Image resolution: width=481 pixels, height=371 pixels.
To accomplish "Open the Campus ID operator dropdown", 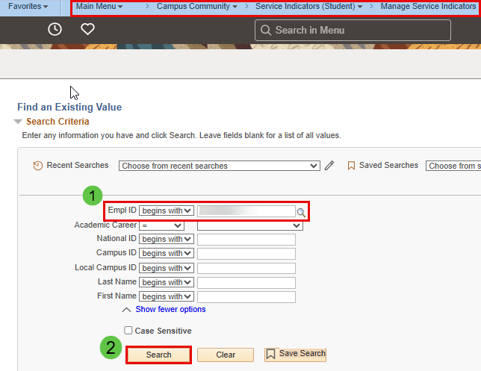I will coord(167,253).
